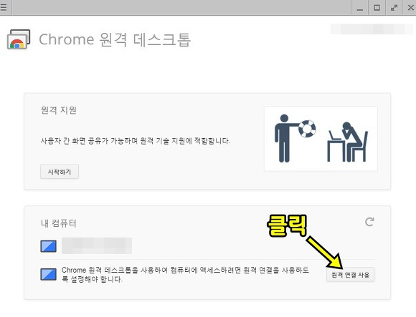Viewport: 416px width, 317px height.
Task: Open the hamburger menu in title bar
Action: [4, 7]
